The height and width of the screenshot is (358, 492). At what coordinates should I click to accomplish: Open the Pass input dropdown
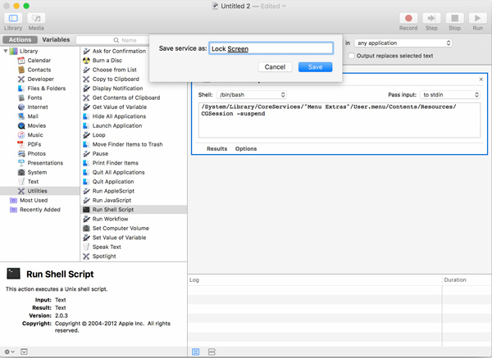pyautogui.click(x=450, y=95)
